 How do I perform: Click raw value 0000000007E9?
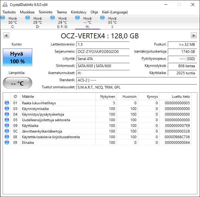click(x=177, y=126)
